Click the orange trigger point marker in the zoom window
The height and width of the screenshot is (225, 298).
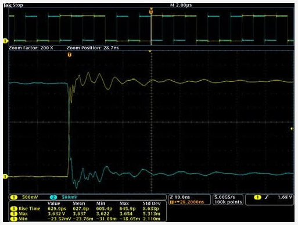tap(70, 55)
